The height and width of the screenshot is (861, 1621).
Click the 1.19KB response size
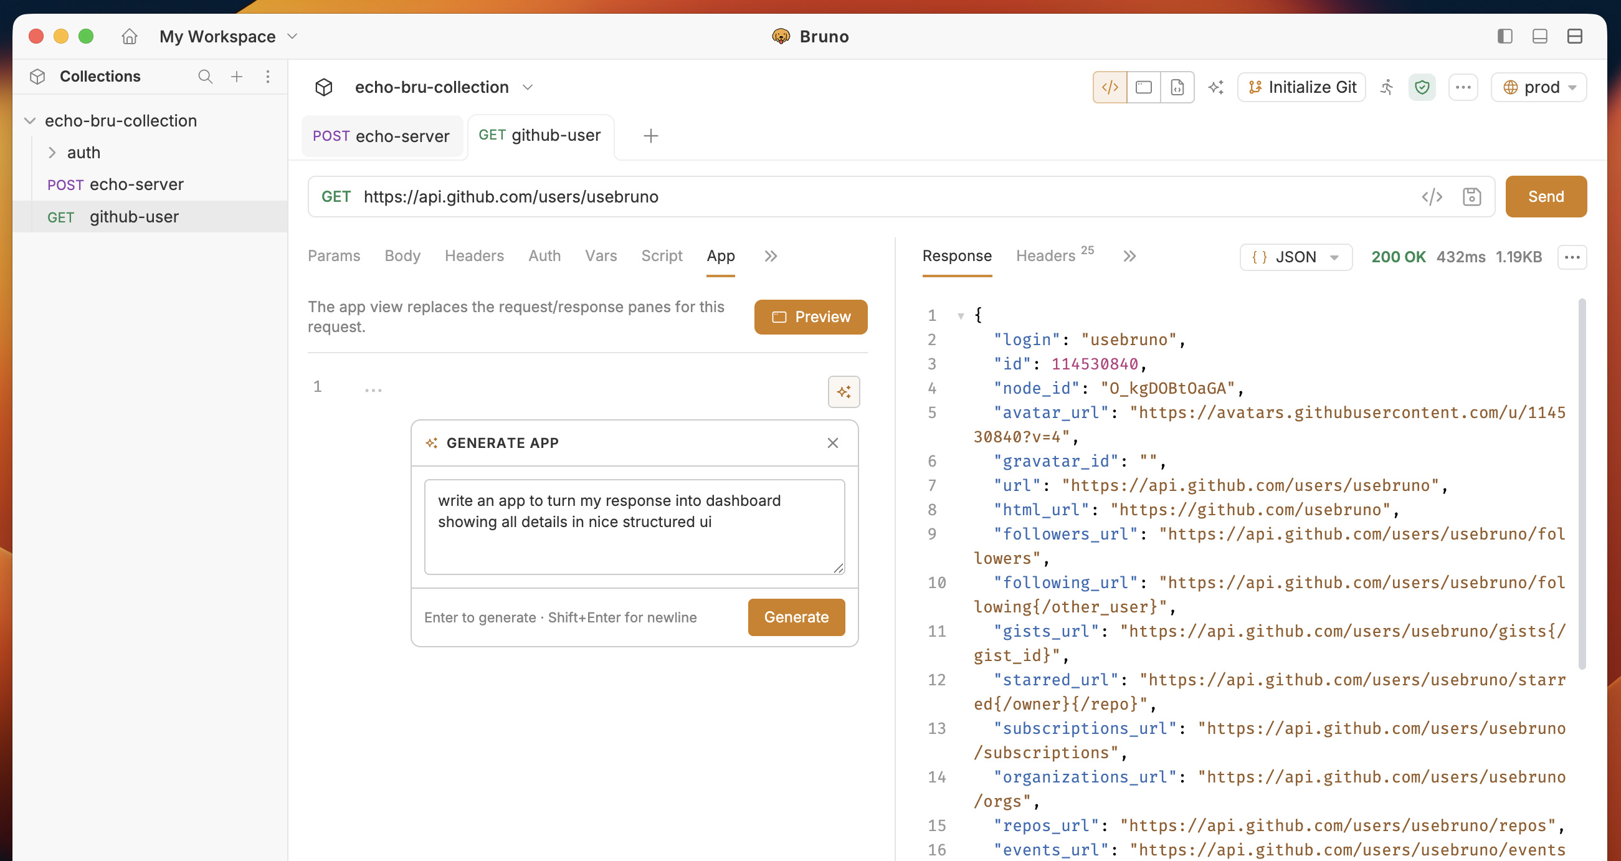(1519, 257)
